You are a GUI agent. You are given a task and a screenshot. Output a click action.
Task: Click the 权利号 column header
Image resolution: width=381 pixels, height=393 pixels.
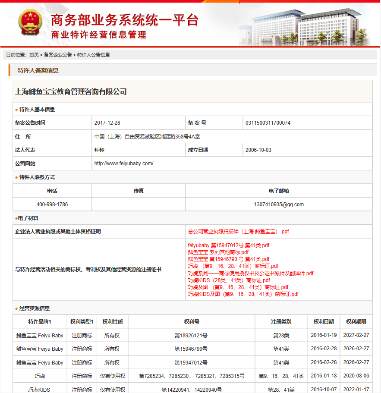coord(192,321)
